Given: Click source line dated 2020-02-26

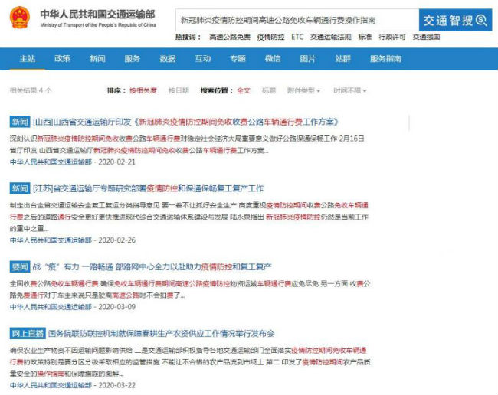Looking at the screenshot, I should pos(73,240).
